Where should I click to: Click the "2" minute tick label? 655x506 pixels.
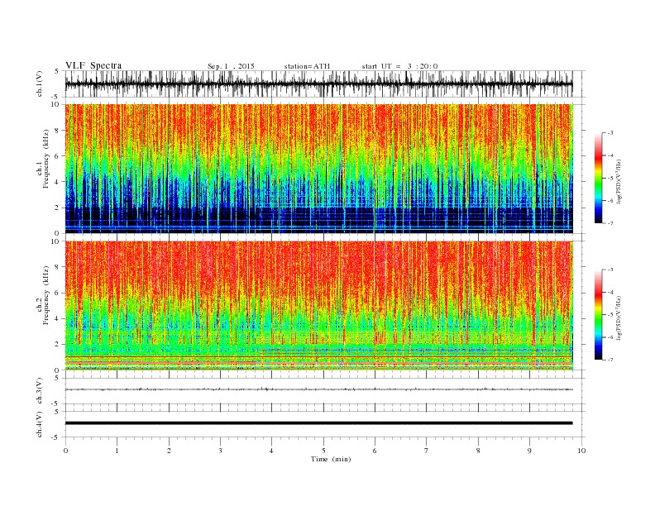169,451
